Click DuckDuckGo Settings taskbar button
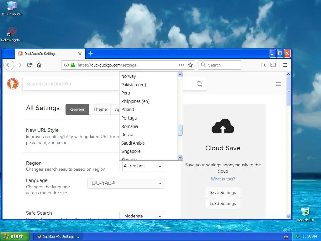Image resolution: width=321 pixels, height=241 pixels. point(58,237)
